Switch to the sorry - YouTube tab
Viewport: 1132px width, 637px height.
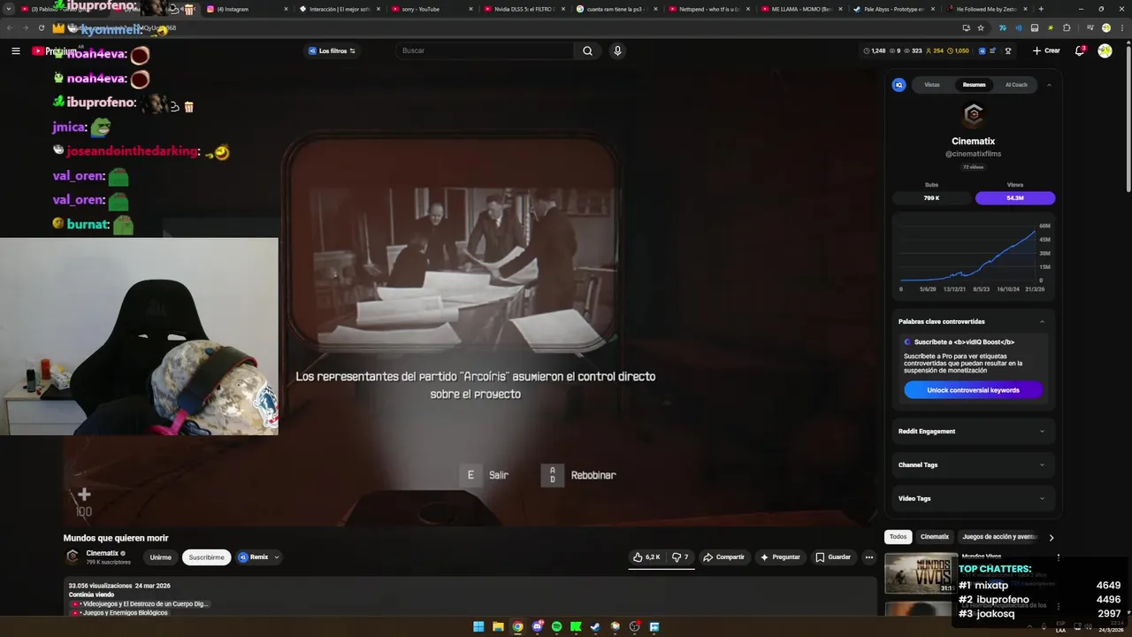(430, 9)
